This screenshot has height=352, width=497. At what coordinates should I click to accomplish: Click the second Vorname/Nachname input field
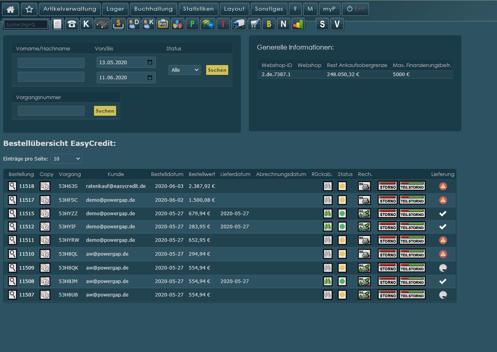point(51,77)
